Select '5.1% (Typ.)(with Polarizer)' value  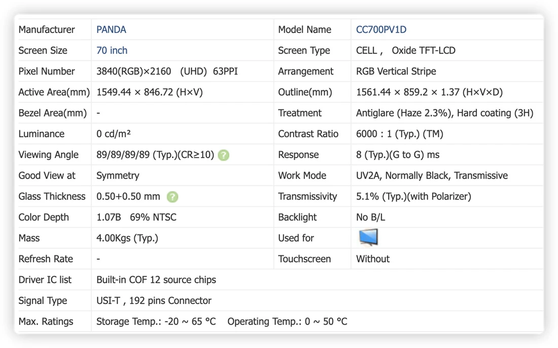point(413,196)
